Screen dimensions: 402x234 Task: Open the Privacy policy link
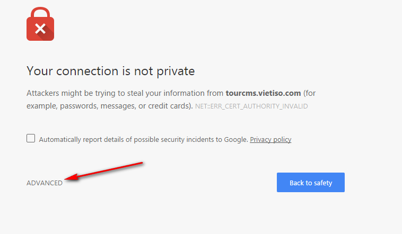pos(270,140)
